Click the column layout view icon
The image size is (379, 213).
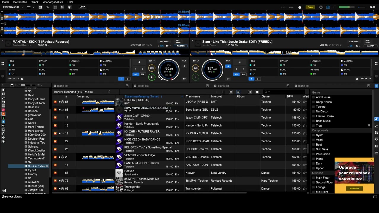(x=250, y=92)
